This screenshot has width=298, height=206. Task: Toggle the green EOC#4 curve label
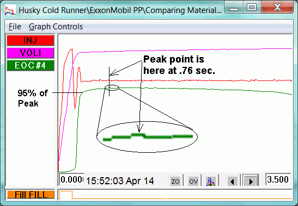point(31,65)
